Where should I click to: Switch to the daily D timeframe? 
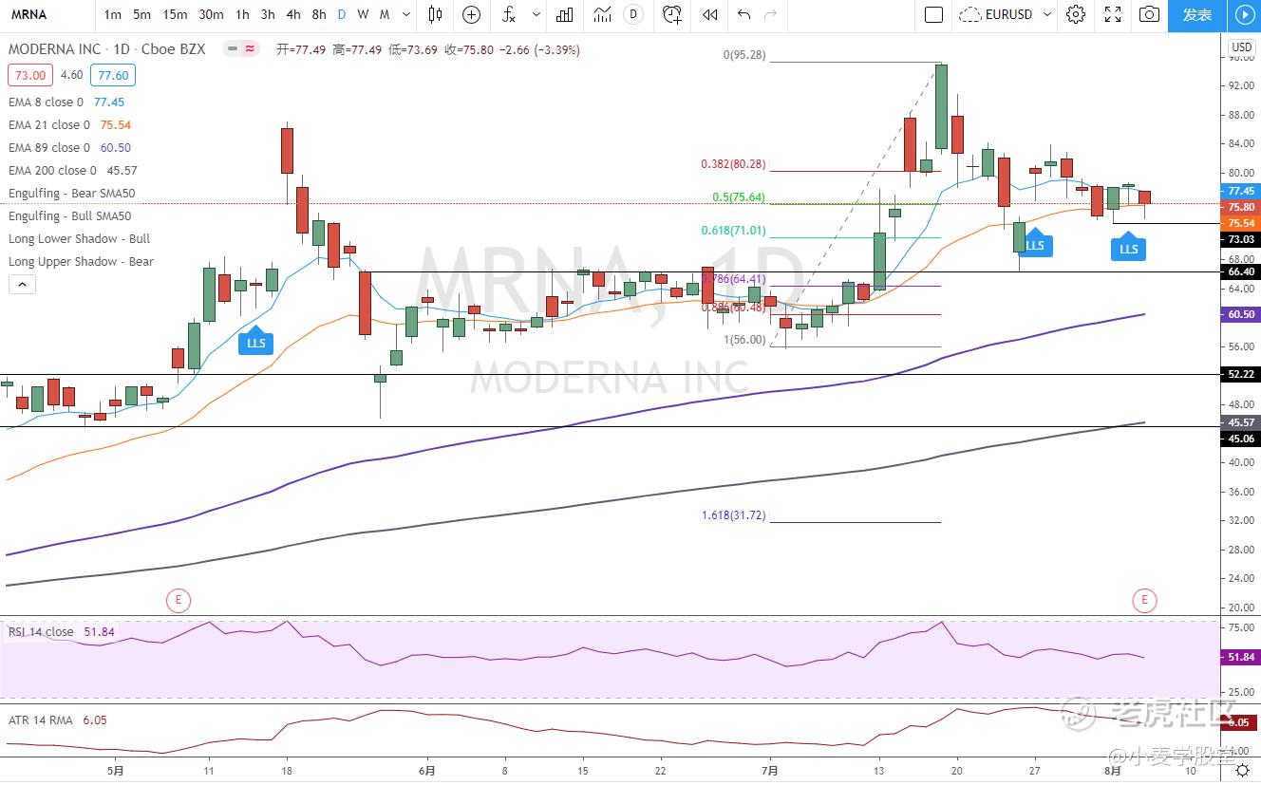[x=342, y=14]
